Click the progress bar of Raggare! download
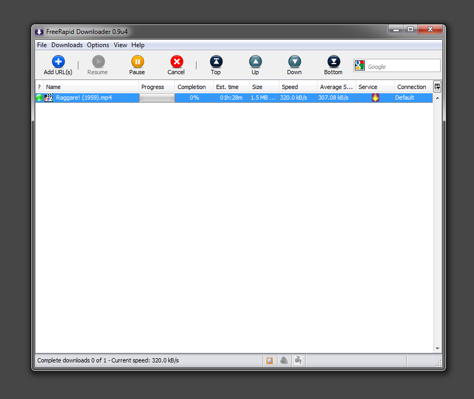The width and height of the screenshot is (474, 399). [x=157, y=97]
